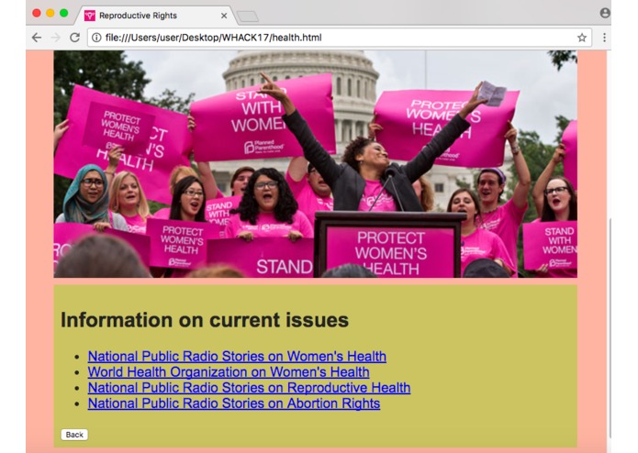Open NPR Stories on Reproductive Health link
This screenshot has height=453, width=638.
click(x=249, y=388)
